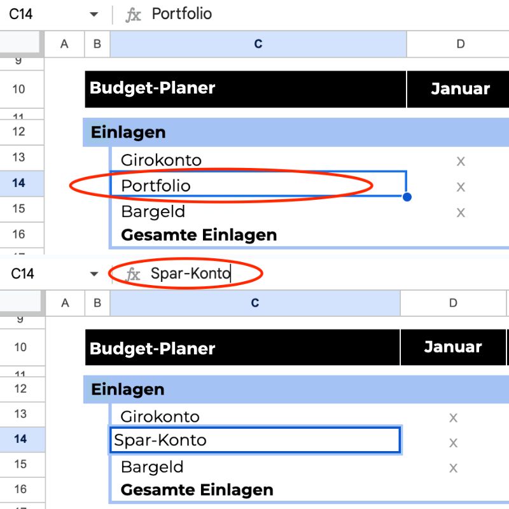
Task: Click the blue fill handle on the Portfolio cell
Action: [407, 197]
